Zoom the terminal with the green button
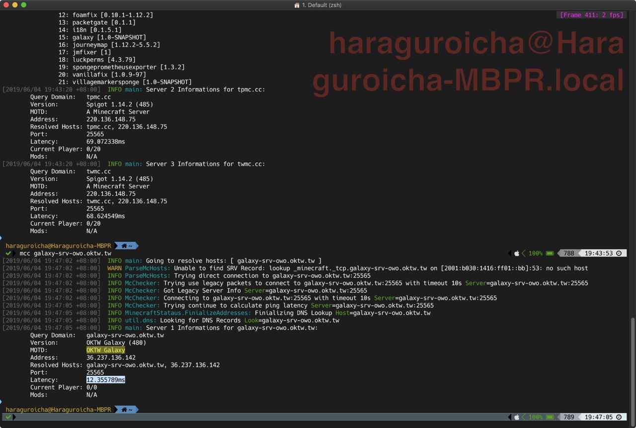This screenshot has height=428, width=636. click(x=24, y=5)
